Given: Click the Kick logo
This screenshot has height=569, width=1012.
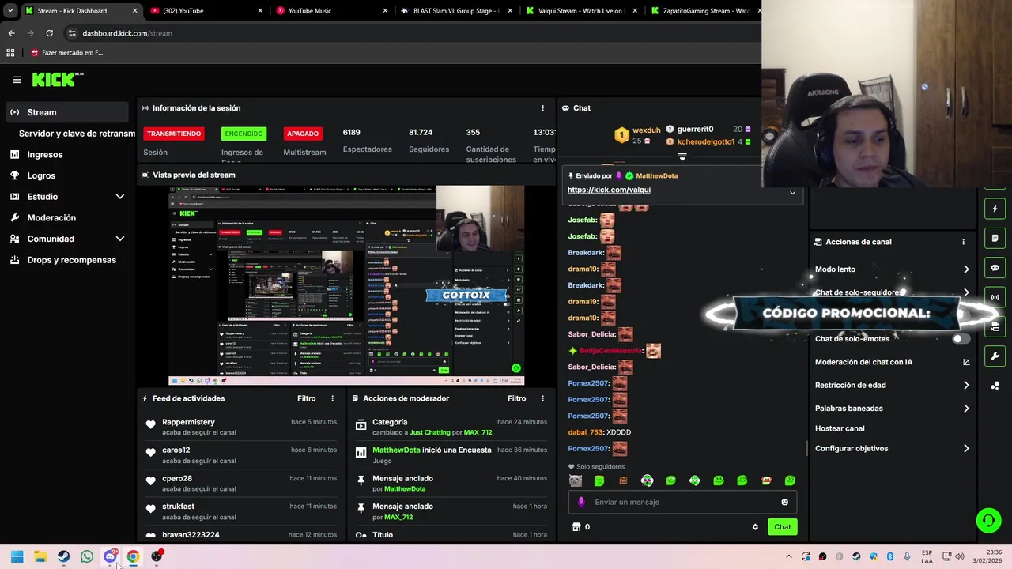Looking at the screenshot, I should 57,79.
